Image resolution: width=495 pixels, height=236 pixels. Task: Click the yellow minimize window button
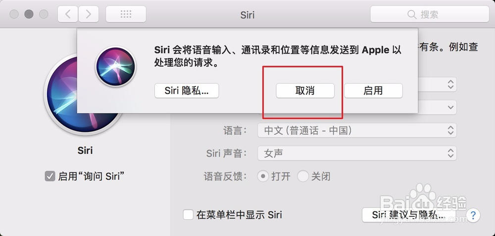[x=29, y=14]
